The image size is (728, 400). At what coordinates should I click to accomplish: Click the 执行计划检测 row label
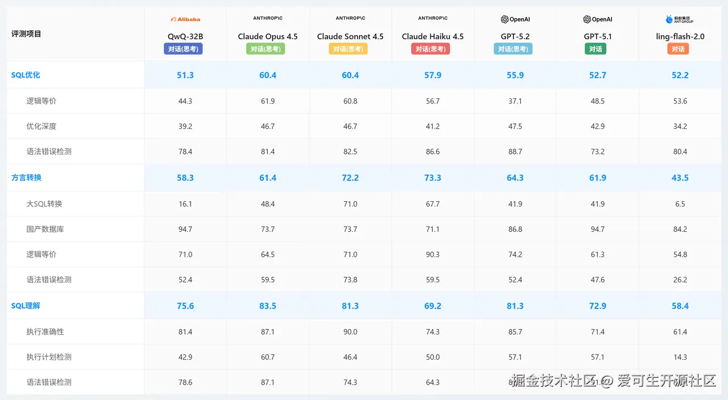coord(49,357)
